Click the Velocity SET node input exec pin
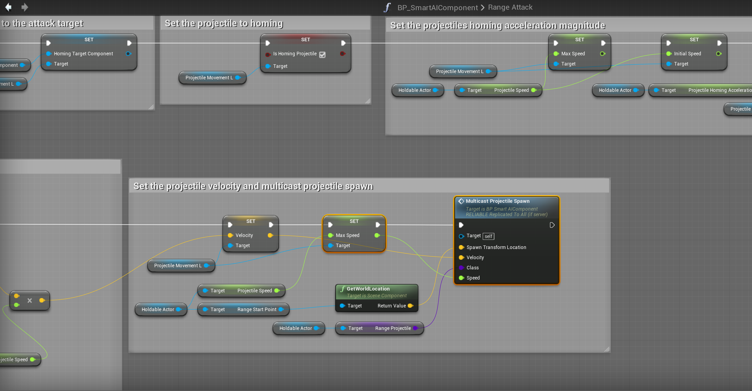 pyautogui.click(x=230, y=225)
